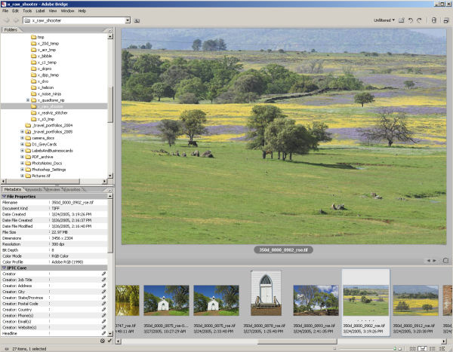Show previous filmstrip image arrow
This screenshot has width=453, height=352.
[428, 261]
